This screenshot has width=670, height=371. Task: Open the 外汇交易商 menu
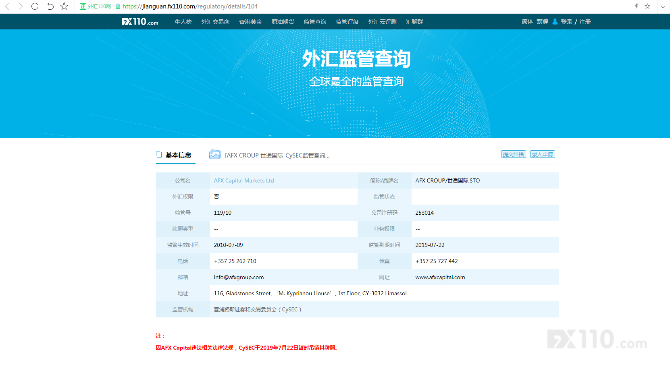(215, 22)
